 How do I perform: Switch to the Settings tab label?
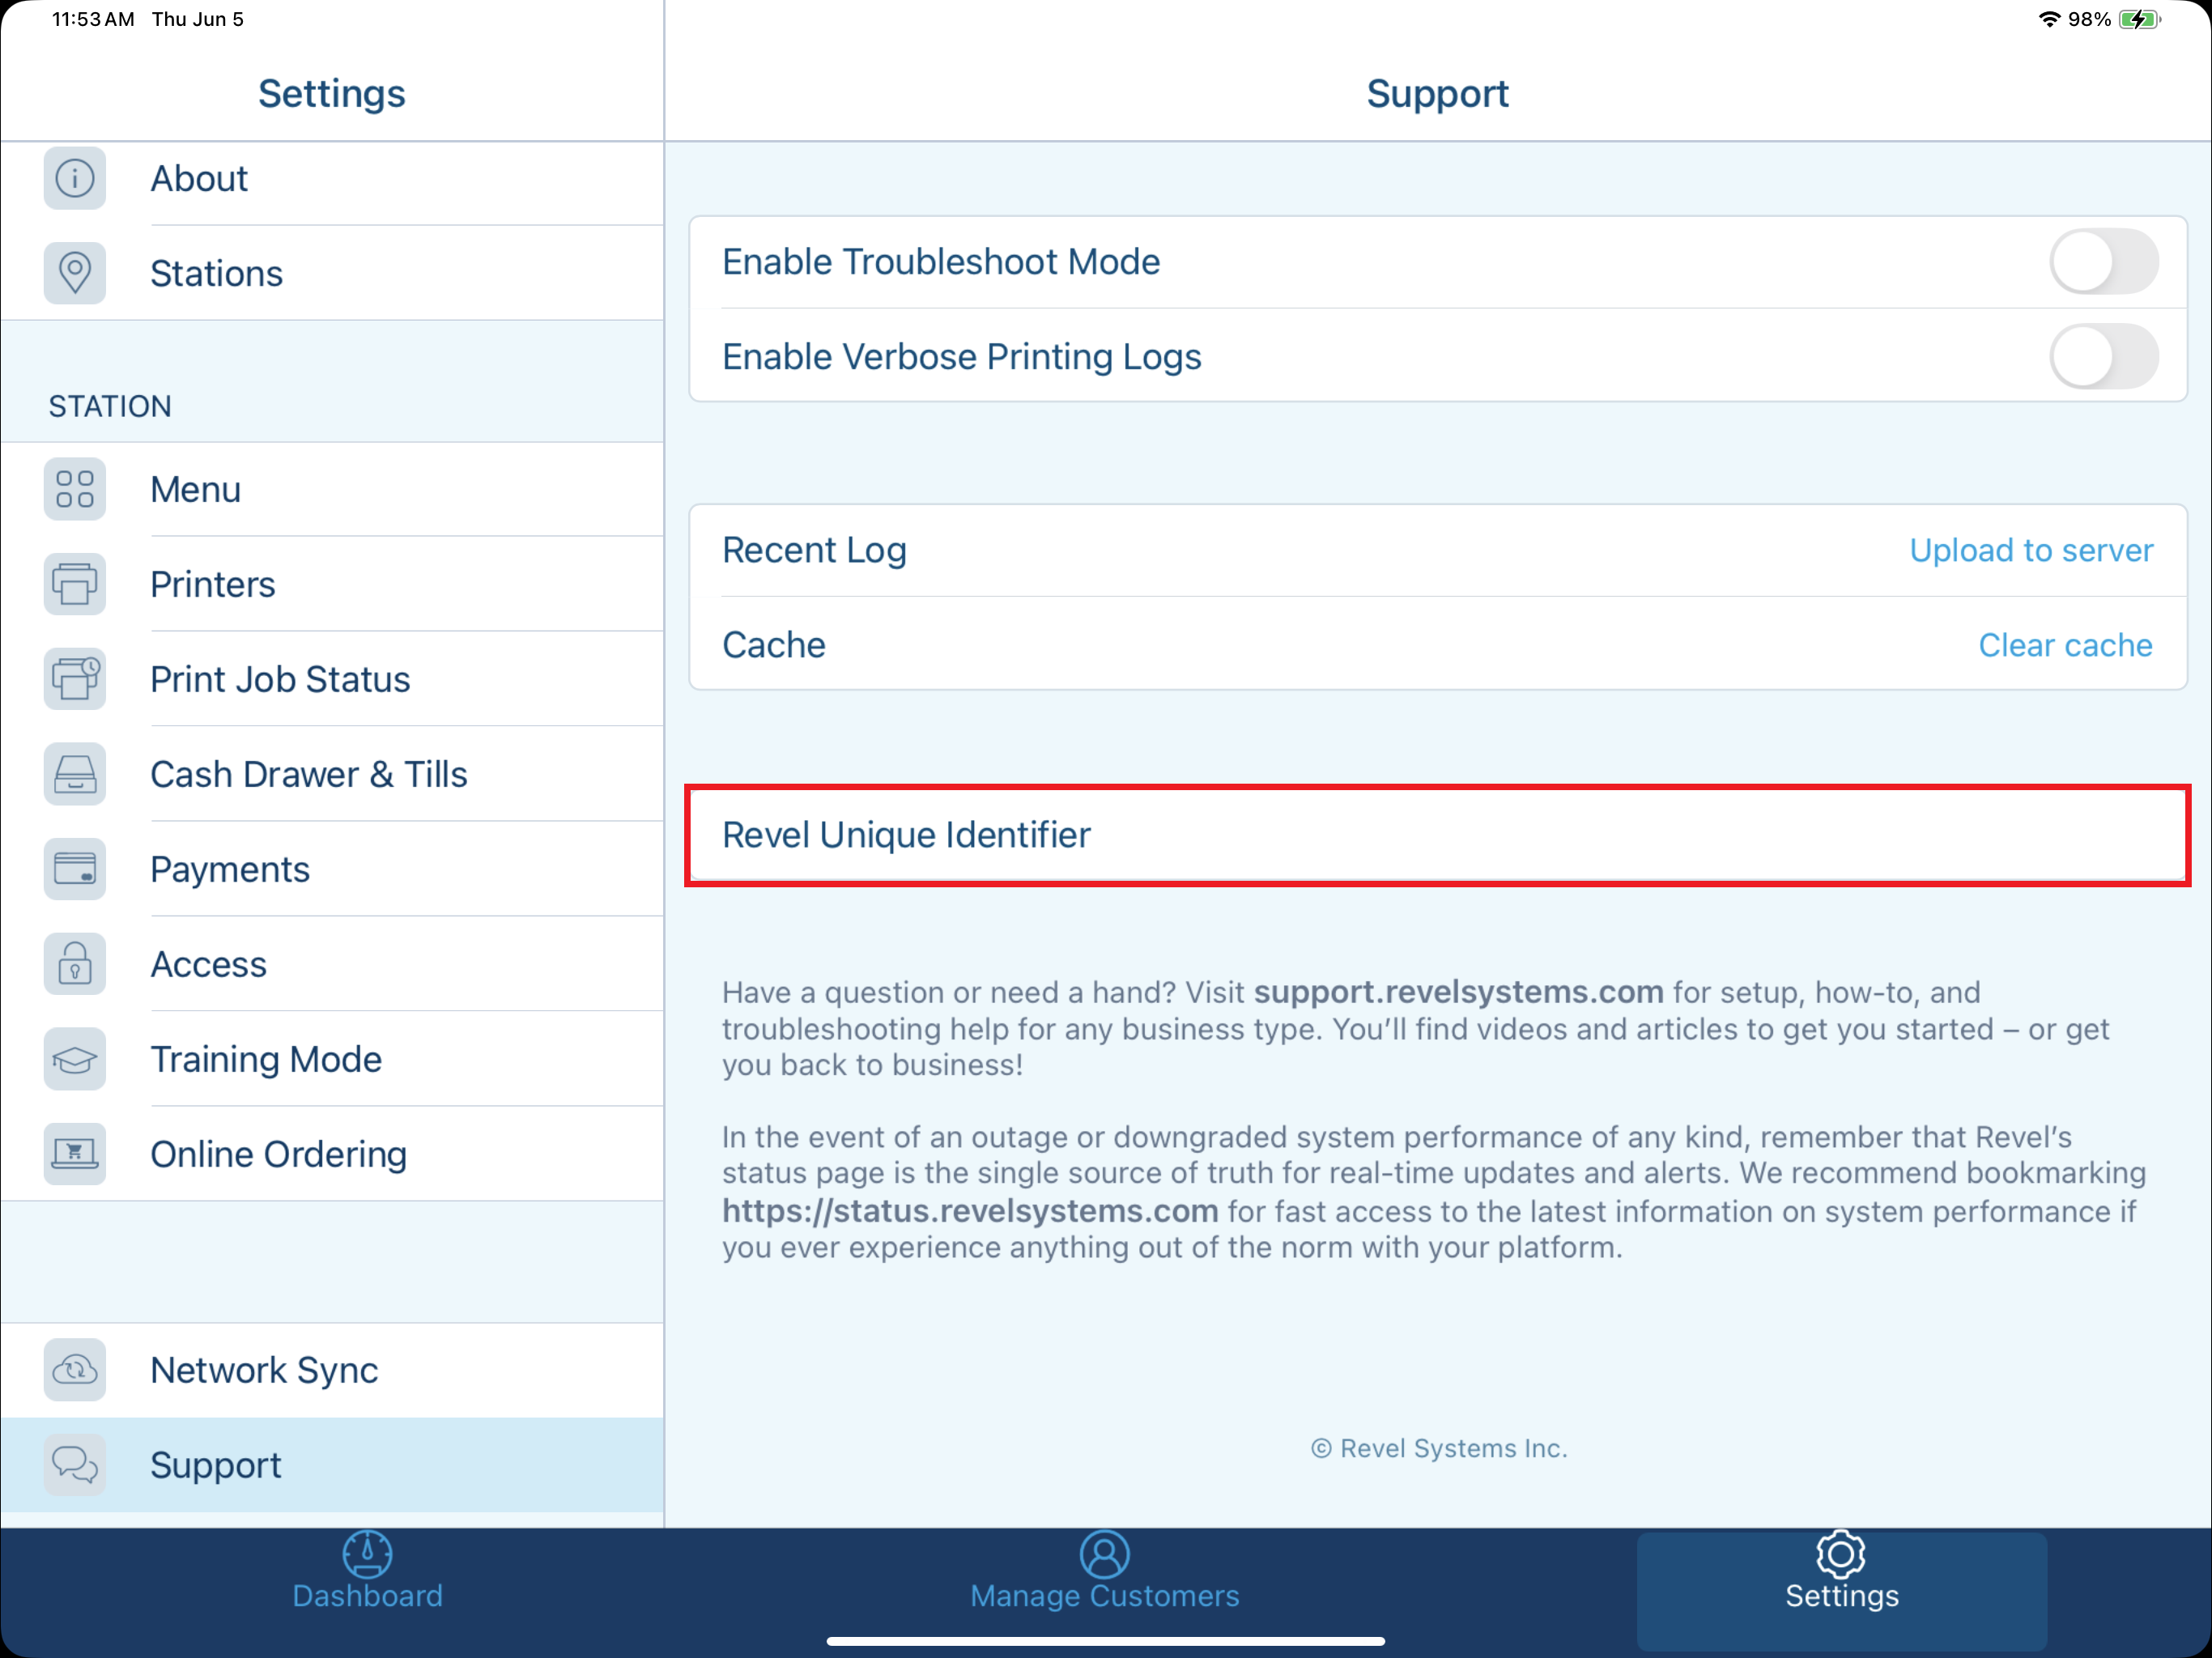coord(1842,1596)
